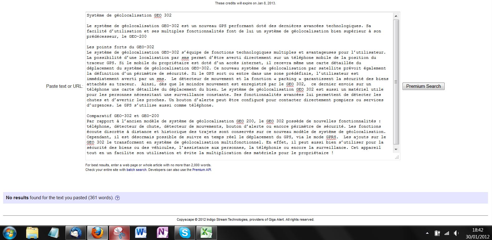Switch to Thunderbird mail in taskbar
Viewport: 492px width, 240px height.
click(75, 233)
